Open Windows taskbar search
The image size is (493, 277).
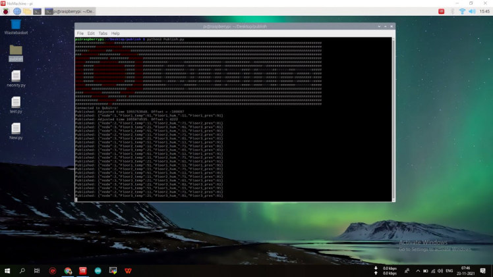(x=22, y=270)
